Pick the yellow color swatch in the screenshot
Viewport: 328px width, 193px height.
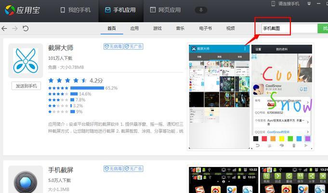(282, 138)
